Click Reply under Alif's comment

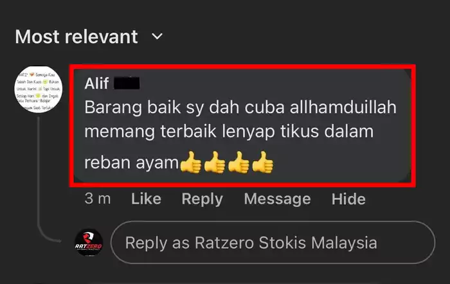click(x=202, y=199)
